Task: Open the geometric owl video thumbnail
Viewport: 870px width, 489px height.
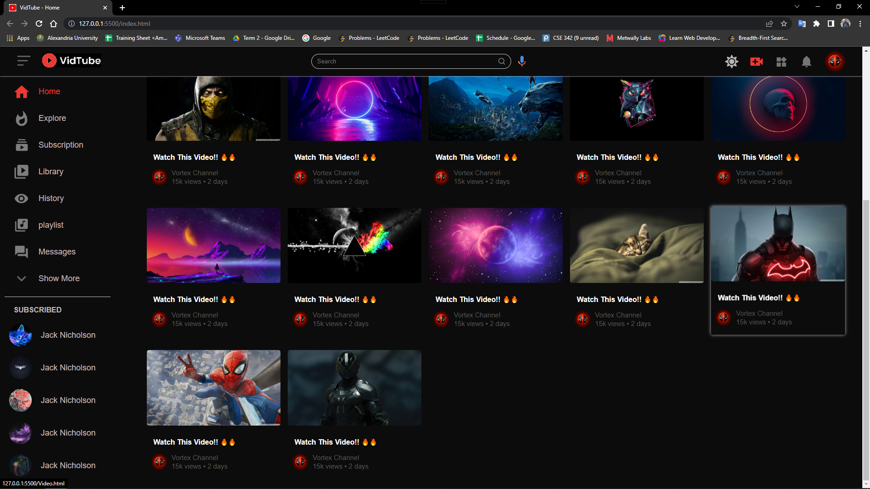Action: (637, 109)
